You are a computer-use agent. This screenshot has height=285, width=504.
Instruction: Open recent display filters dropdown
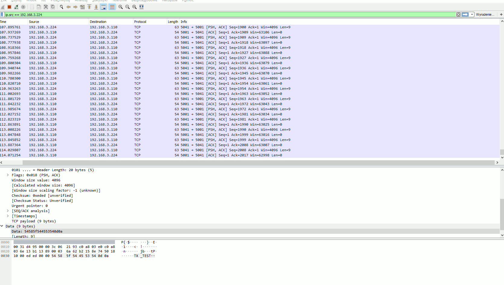(472, 14)
